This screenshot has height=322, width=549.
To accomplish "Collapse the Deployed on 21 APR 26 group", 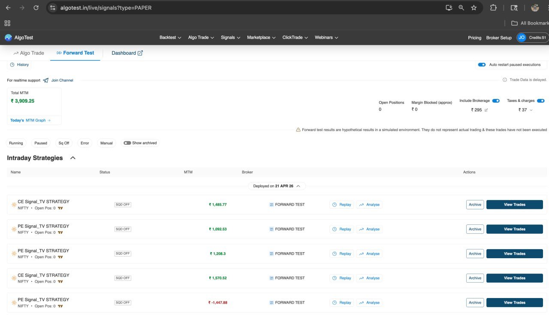I will (298, 186).
